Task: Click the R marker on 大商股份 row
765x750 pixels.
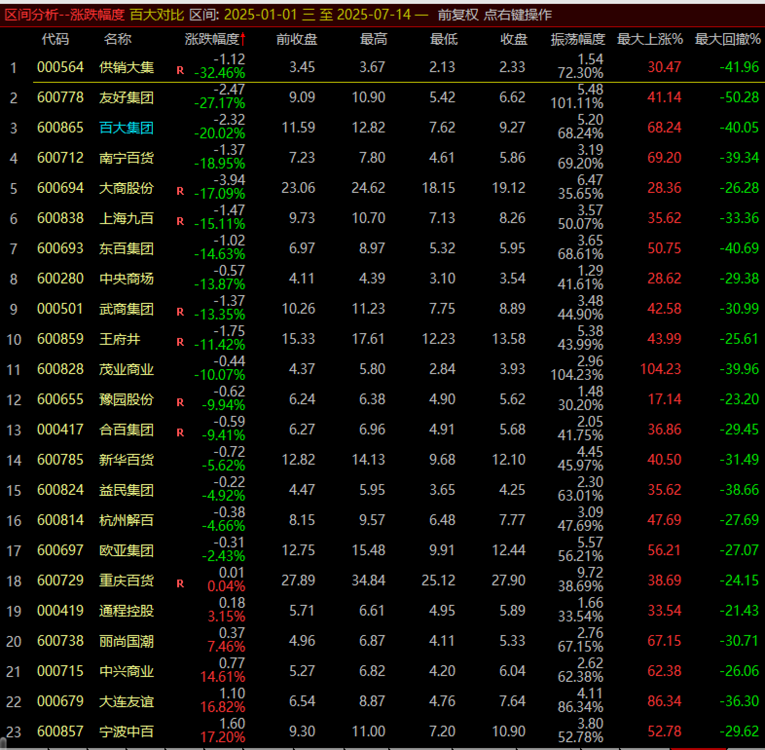Action: 180,191
